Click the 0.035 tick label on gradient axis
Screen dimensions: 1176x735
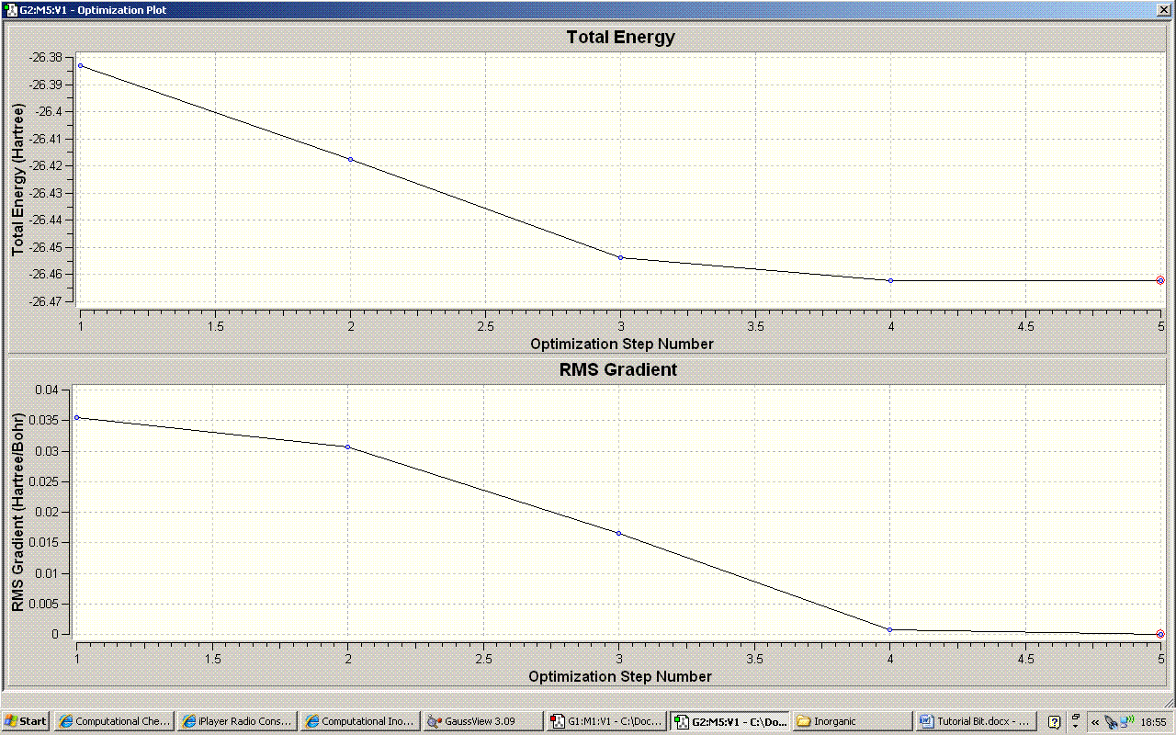43,421
